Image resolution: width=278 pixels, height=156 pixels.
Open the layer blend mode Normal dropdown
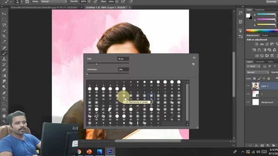[x=258, y=72]
